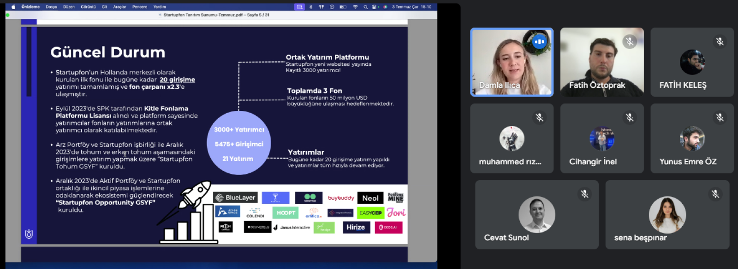Click the Startupfon Opportunity GSYF bold text
738x269 pixels.
[x=106, y=203]
